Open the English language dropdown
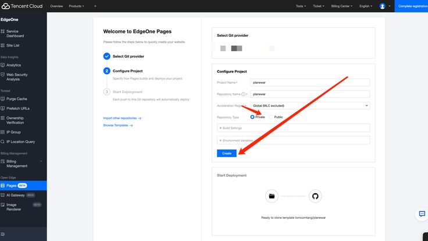Viewport: 428px width, 241px height. click(x=366, y=6)
